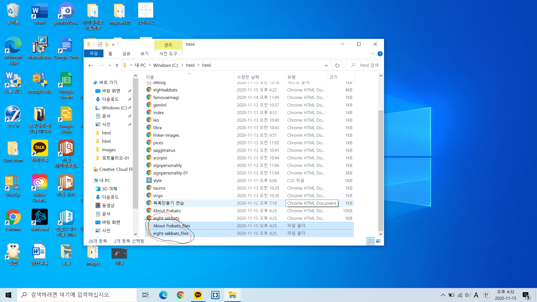This screenshot has width=537, height=302.
Task: Open Brackets editor in the taskbar
Action: [215, 295]
